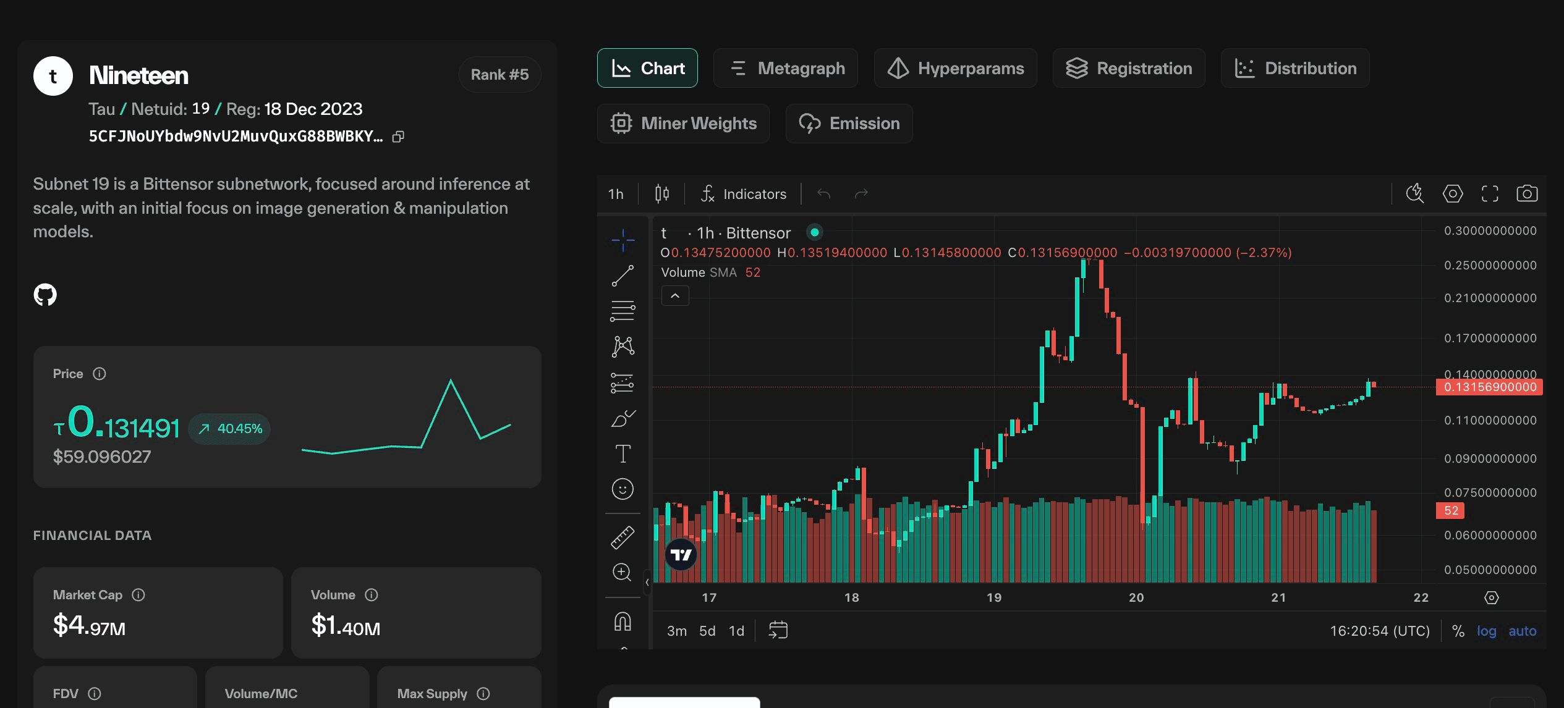
Task: Open the Indicators menu
Action: click(743, 194)
